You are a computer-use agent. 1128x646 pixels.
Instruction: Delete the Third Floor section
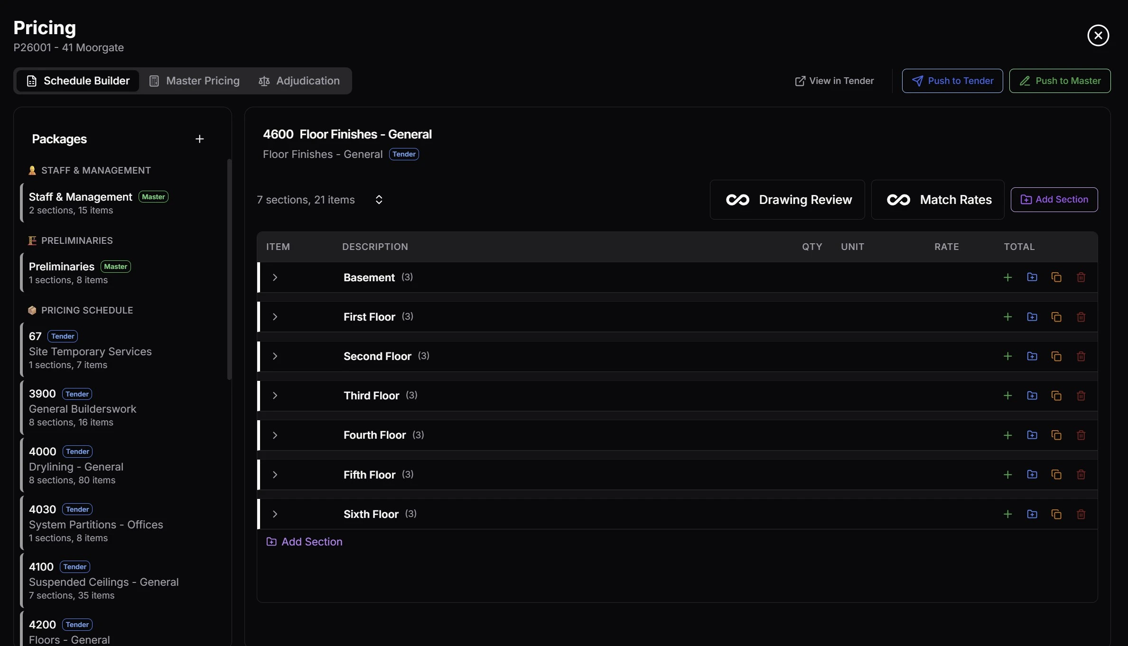(x=1081, y=396)
